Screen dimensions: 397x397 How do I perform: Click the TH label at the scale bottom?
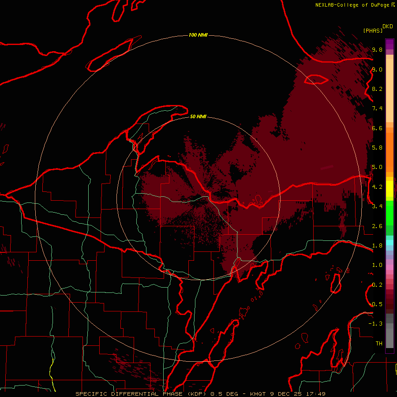379,343
